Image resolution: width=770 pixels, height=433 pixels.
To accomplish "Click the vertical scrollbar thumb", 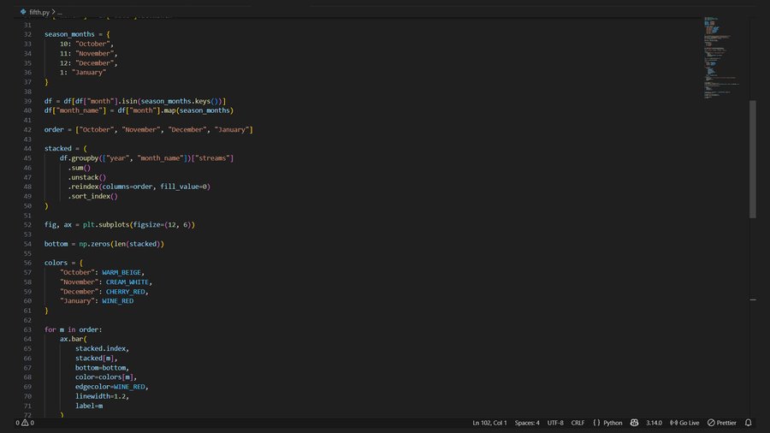I will tap(753, 158).
